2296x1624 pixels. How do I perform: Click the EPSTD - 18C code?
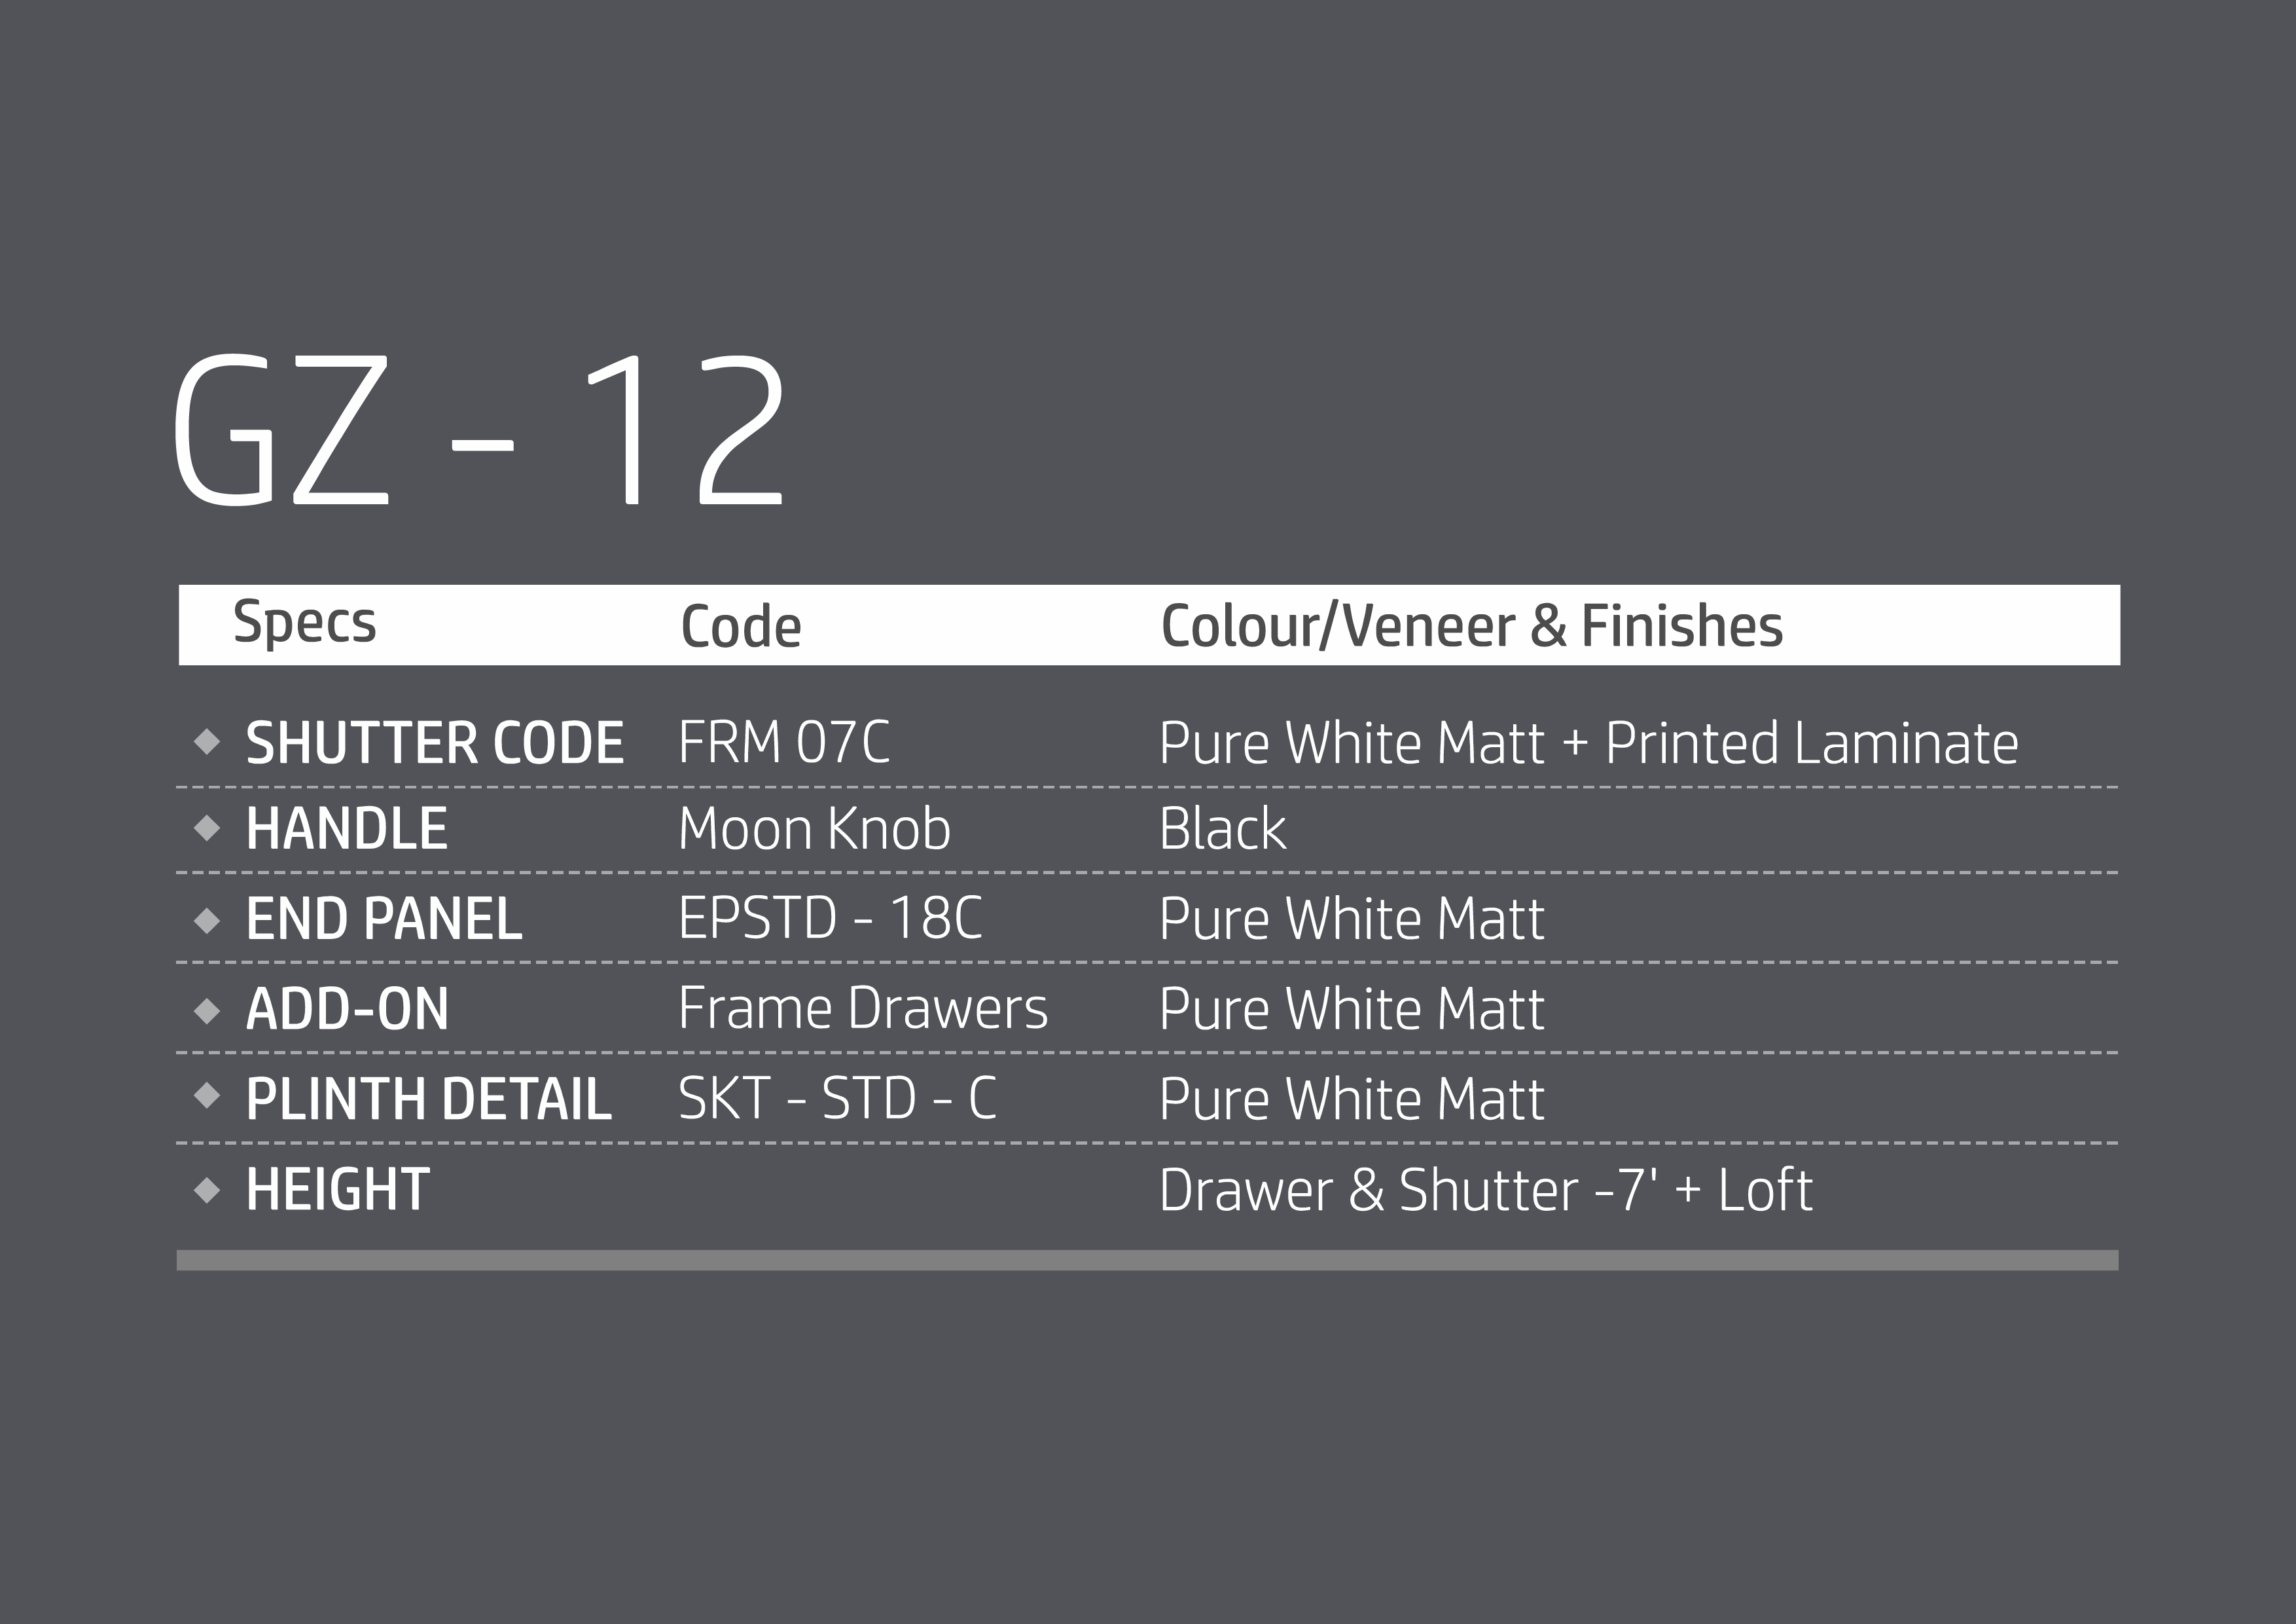[830, 919]
